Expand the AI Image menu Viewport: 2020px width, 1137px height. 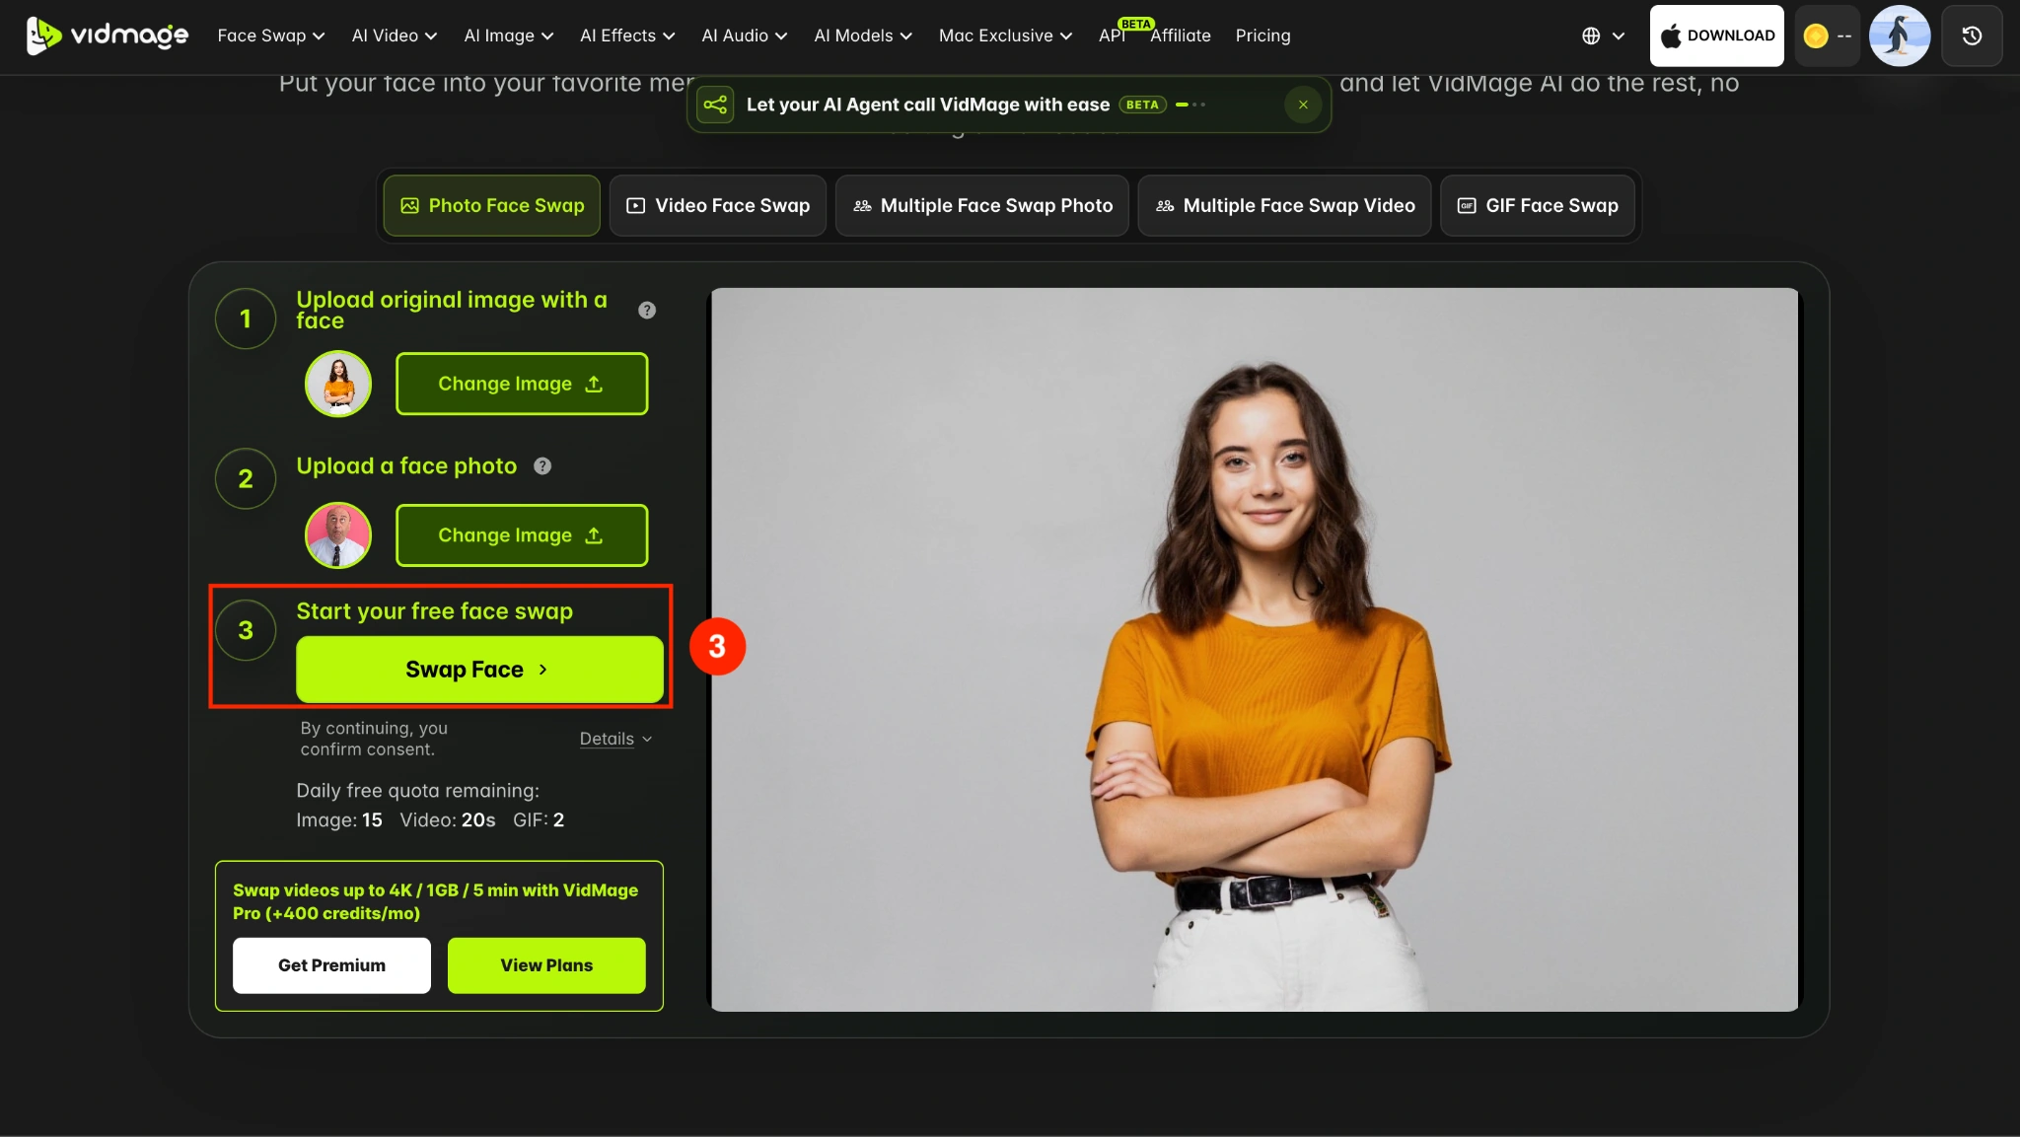point(509,36)
